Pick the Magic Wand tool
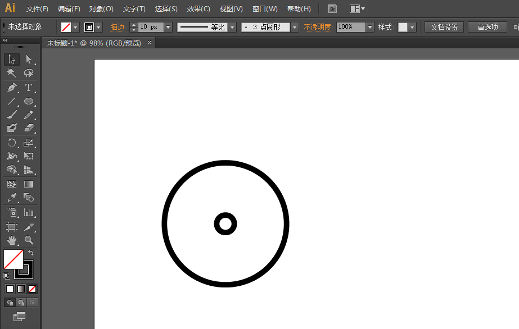Screen dimensions: 519x329 coord(11,74)
